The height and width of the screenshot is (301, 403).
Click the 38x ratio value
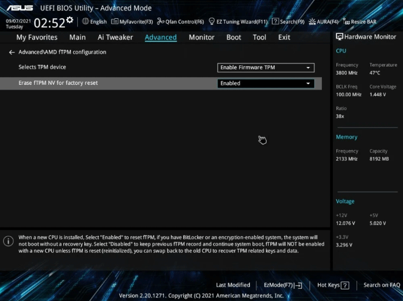pos(340,116)
